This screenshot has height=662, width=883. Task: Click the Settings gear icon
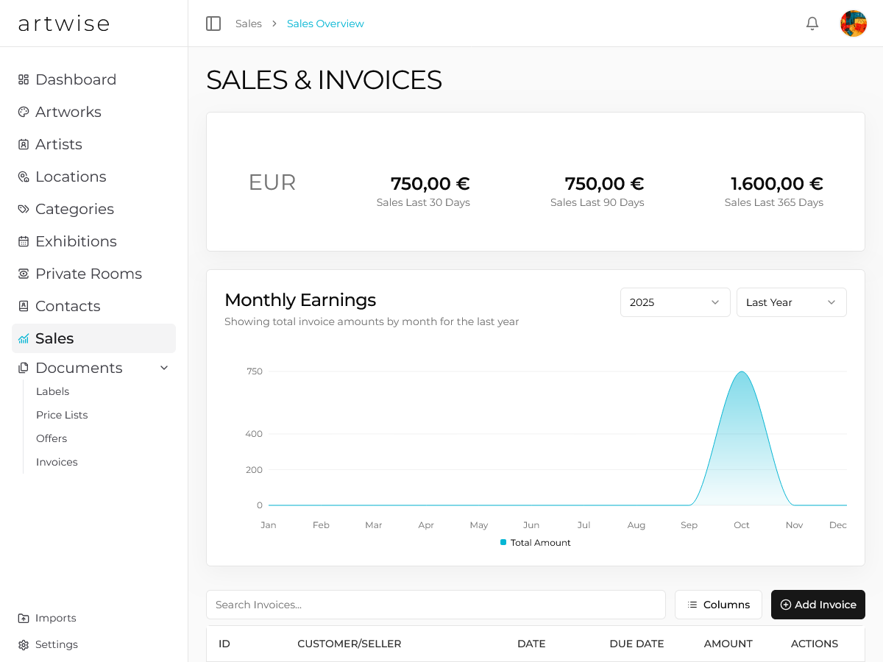click(24, 644)
